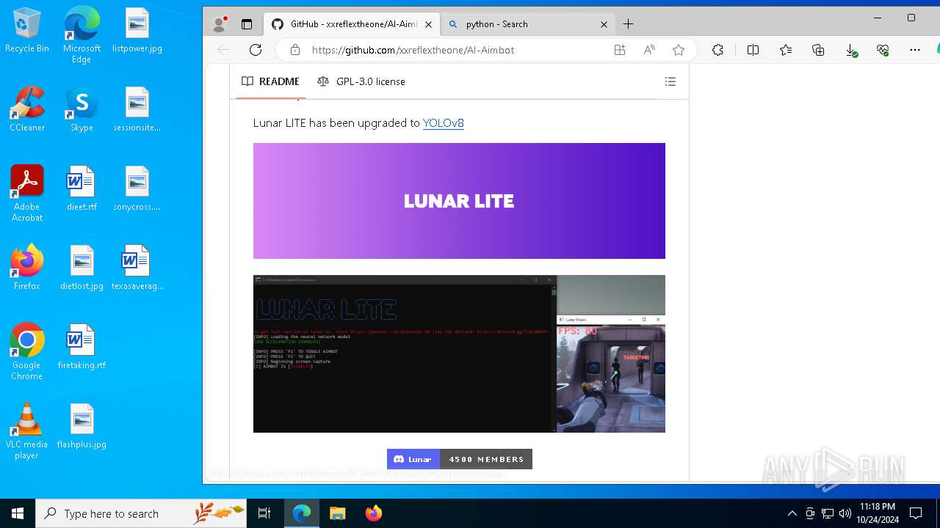Open the Downloads icon
Viewport: 940px width, 528px height.
851,50
